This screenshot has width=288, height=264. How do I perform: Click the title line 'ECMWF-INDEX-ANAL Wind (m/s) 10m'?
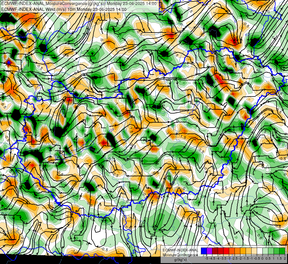point(38,9)
